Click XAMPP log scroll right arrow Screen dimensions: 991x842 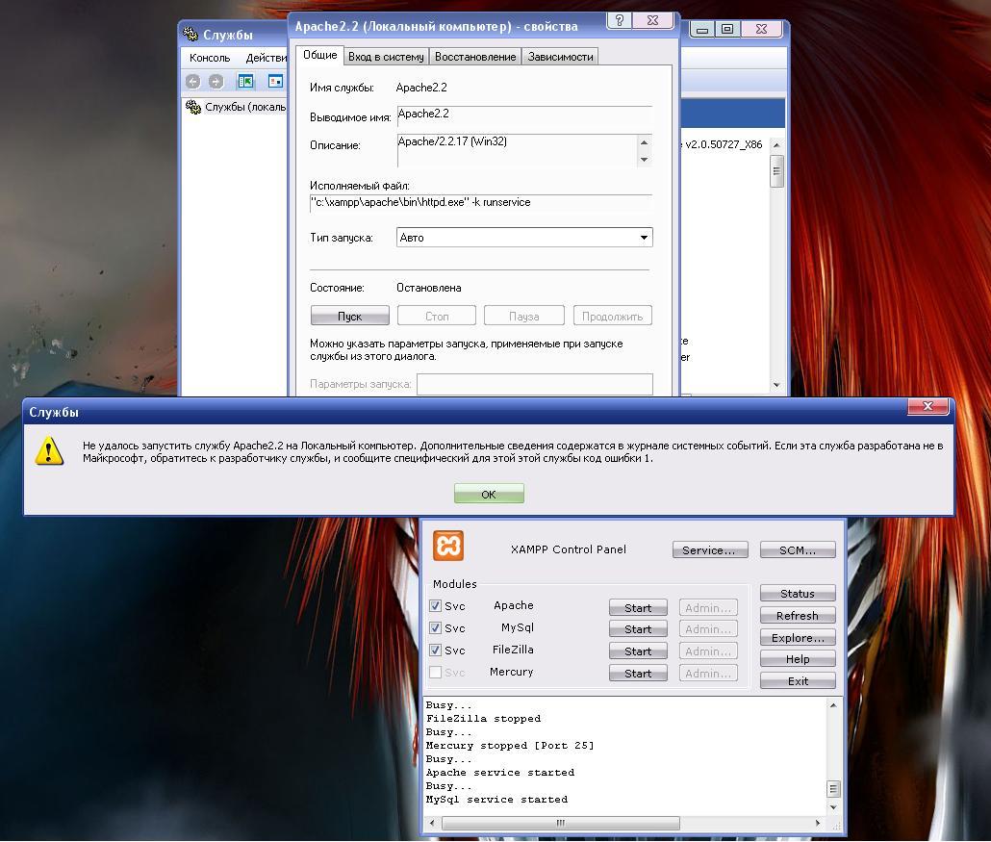[x=818, y=823]
